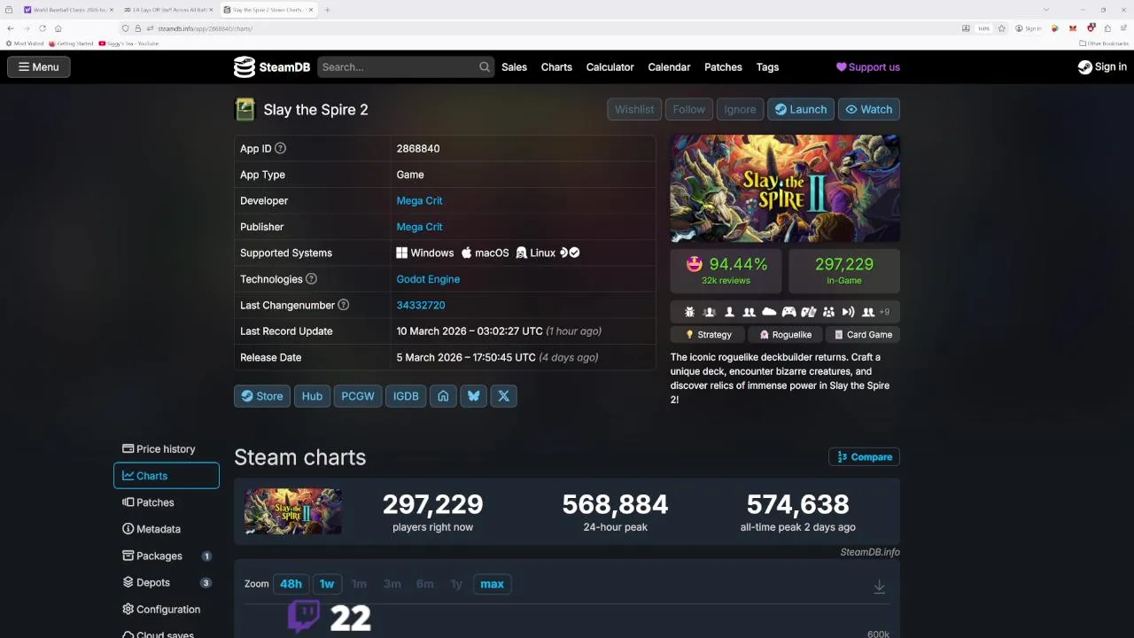Open a new browser tab
This screenshot has height=638, width=1134.
tap(327, 10)
